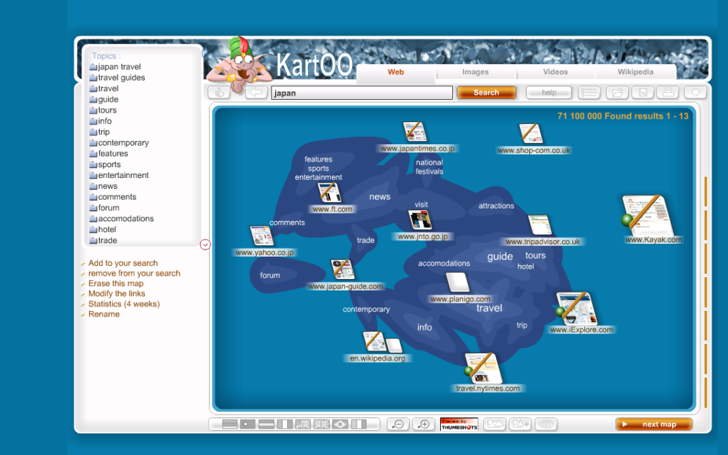
Task: Click the 'guide' keyword on the map
Action: (x=500, y=257)
